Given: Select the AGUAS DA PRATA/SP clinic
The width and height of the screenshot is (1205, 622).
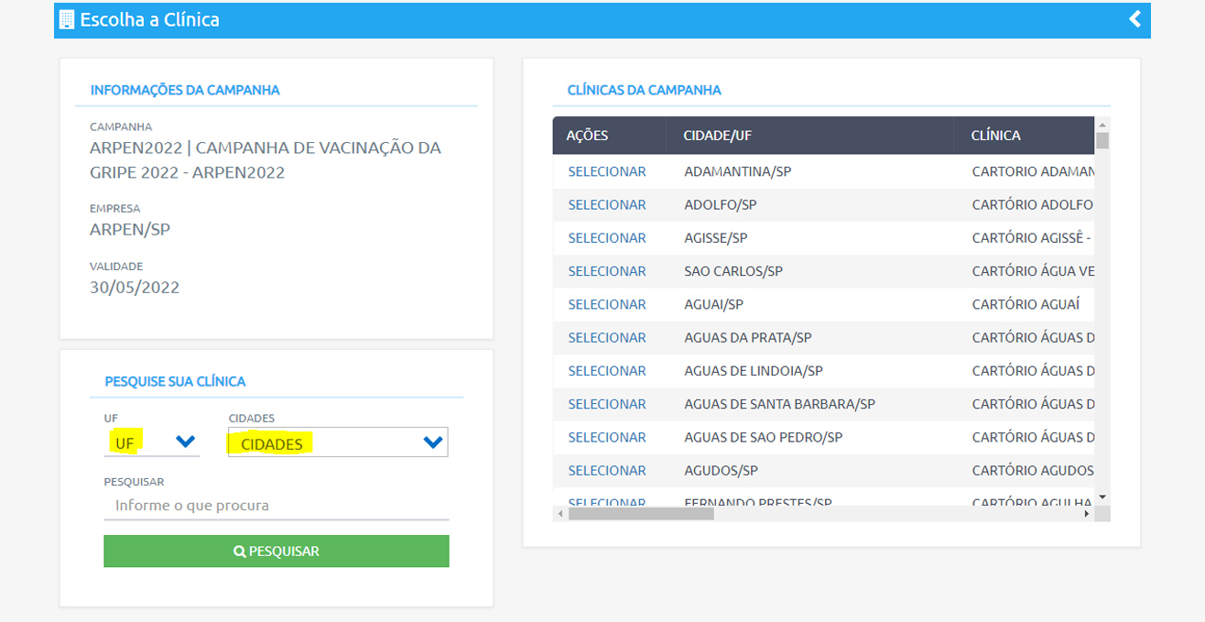Looking at the screenshot, I should tap(606, 338).
